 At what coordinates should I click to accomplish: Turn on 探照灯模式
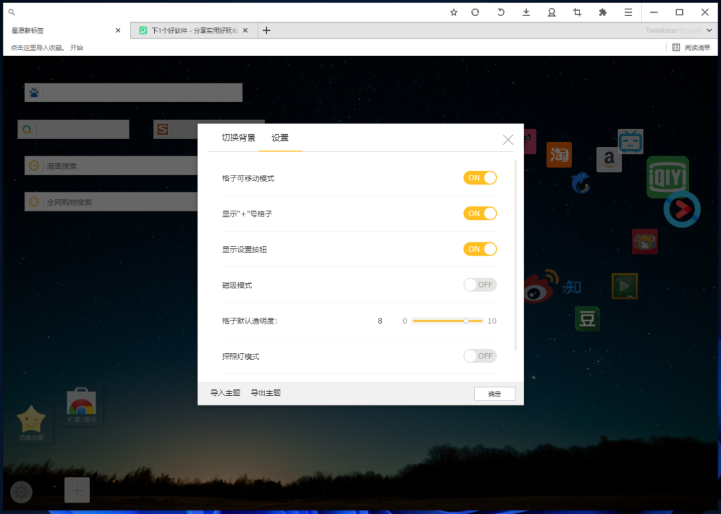tap(480, 356)
